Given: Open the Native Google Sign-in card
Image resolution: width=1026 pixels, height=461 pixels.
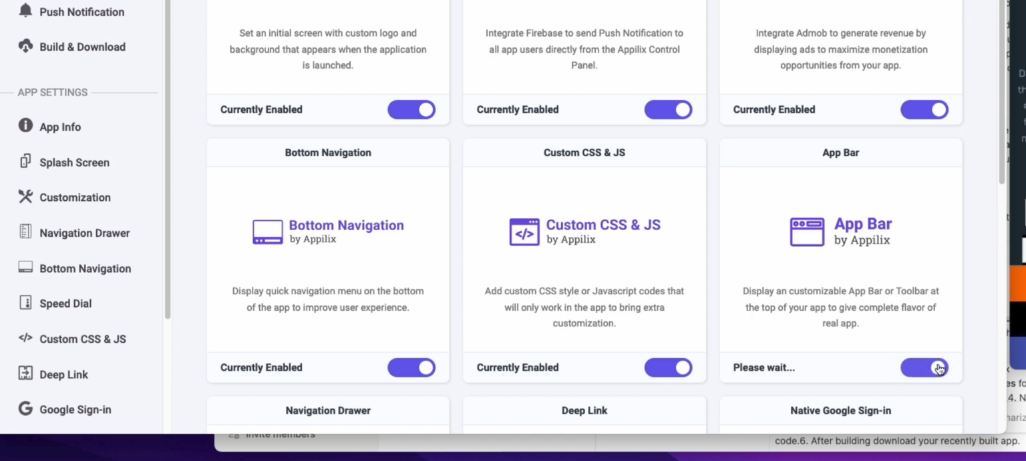Looking at the screenshot, I should click(x=840, y=410).
